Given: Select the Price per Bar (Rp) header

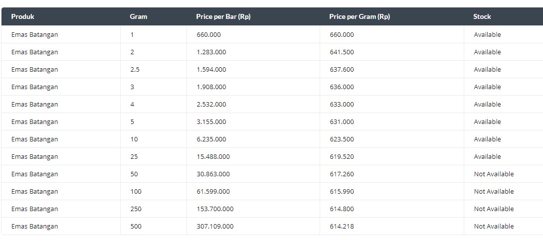Looking at the screenshot, I should (223, 16).
